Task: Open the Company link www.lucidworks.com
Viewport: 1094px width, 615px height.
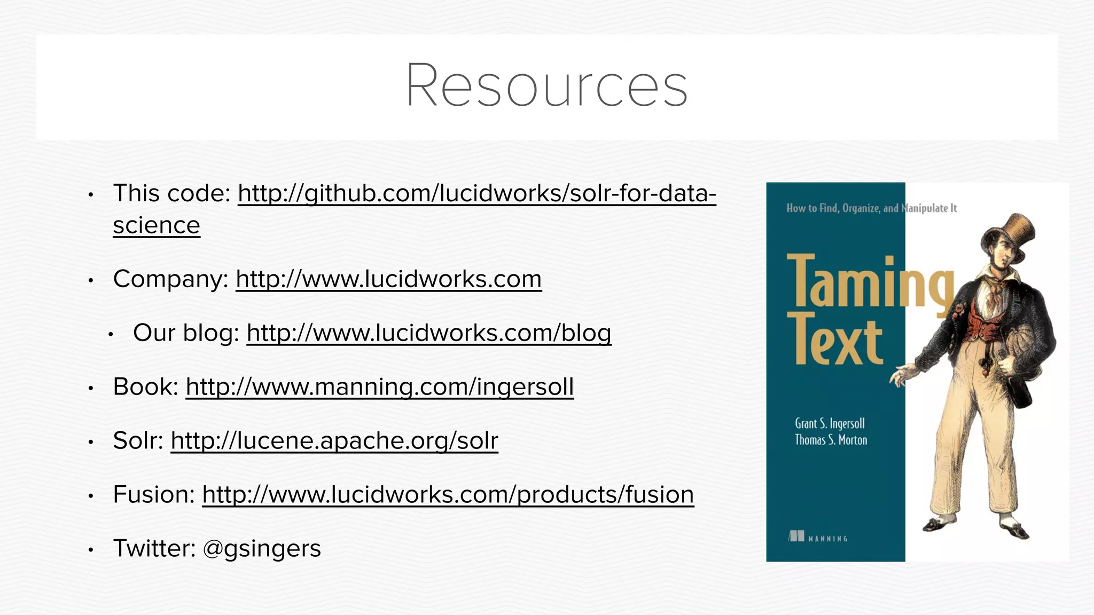Action: 389,279
